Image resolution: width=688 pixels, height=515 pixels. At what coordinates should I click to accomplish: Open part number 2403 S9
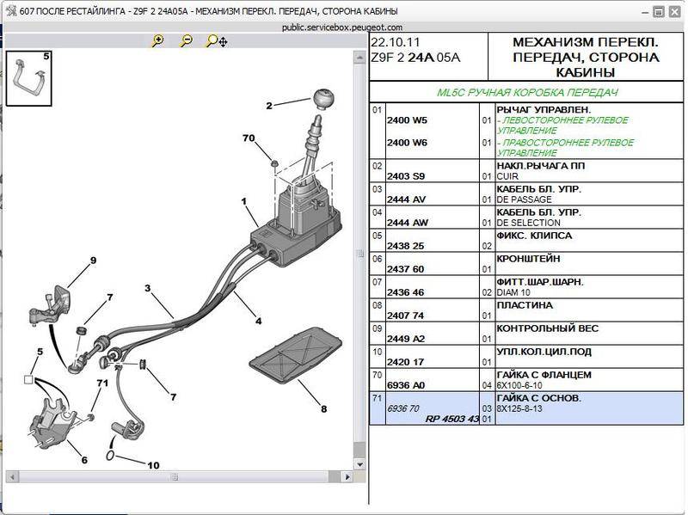click(x=404, y=176)
